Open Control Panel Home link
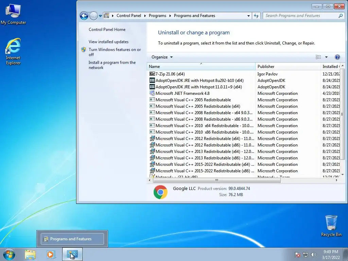348x261 pixels. [x=107, y=30]
